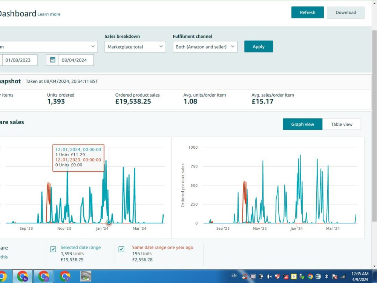Open Chrome window with M profile badge
This screenshot has height=283, width=377.
coord(22,276)
